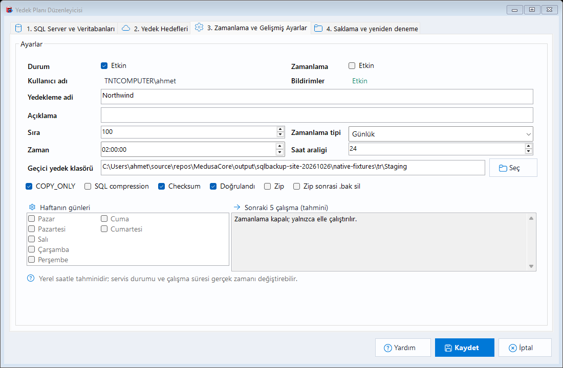Click the floppy disk icon in Kaydet
The width and height of the screenshot is (563, 368).
448,348
